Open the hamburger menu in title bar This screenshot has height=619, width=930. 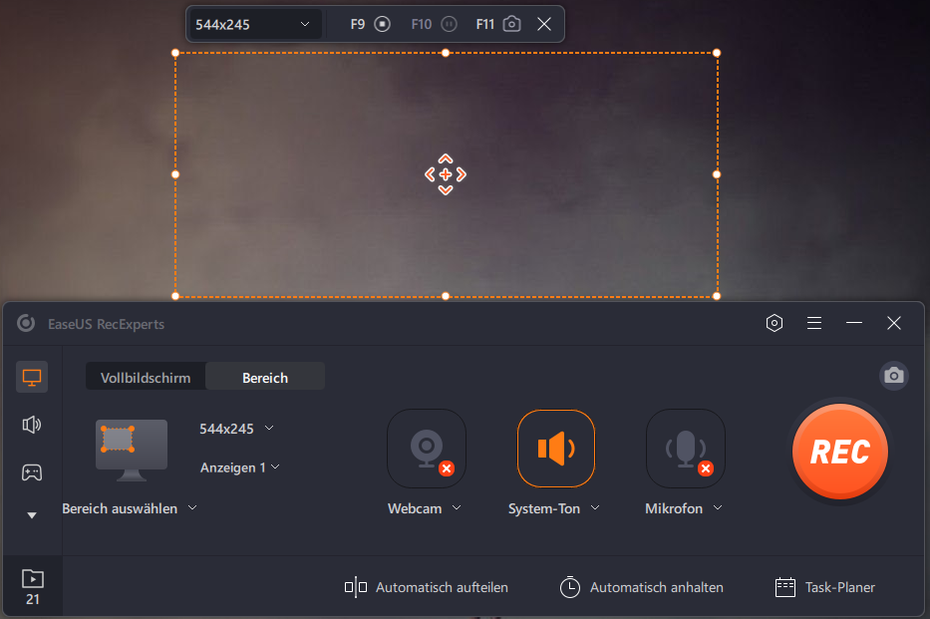(814, 323)
